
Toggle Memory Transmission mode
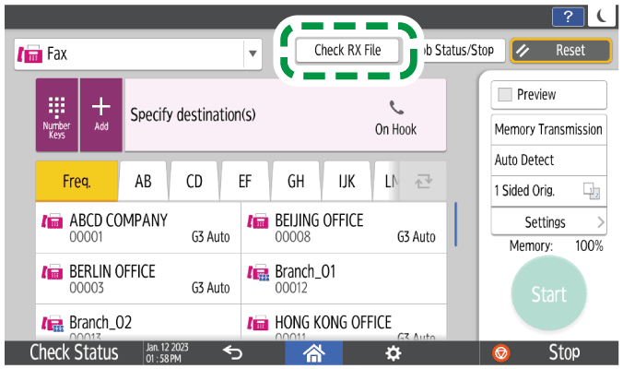point(548,130)
